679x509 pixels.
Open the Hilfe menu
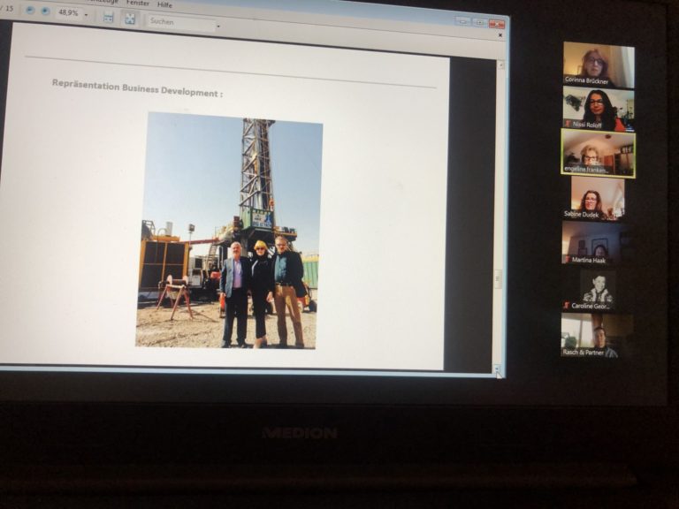pos(165,5)
